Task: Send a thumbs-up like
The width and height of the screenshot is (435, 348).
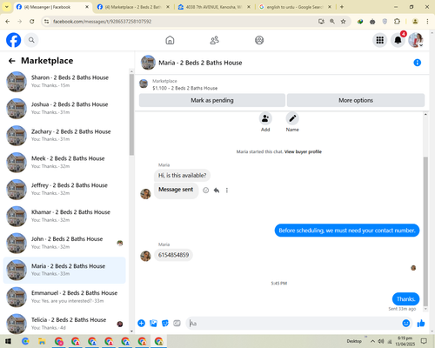Action: [x=421, y=323]
